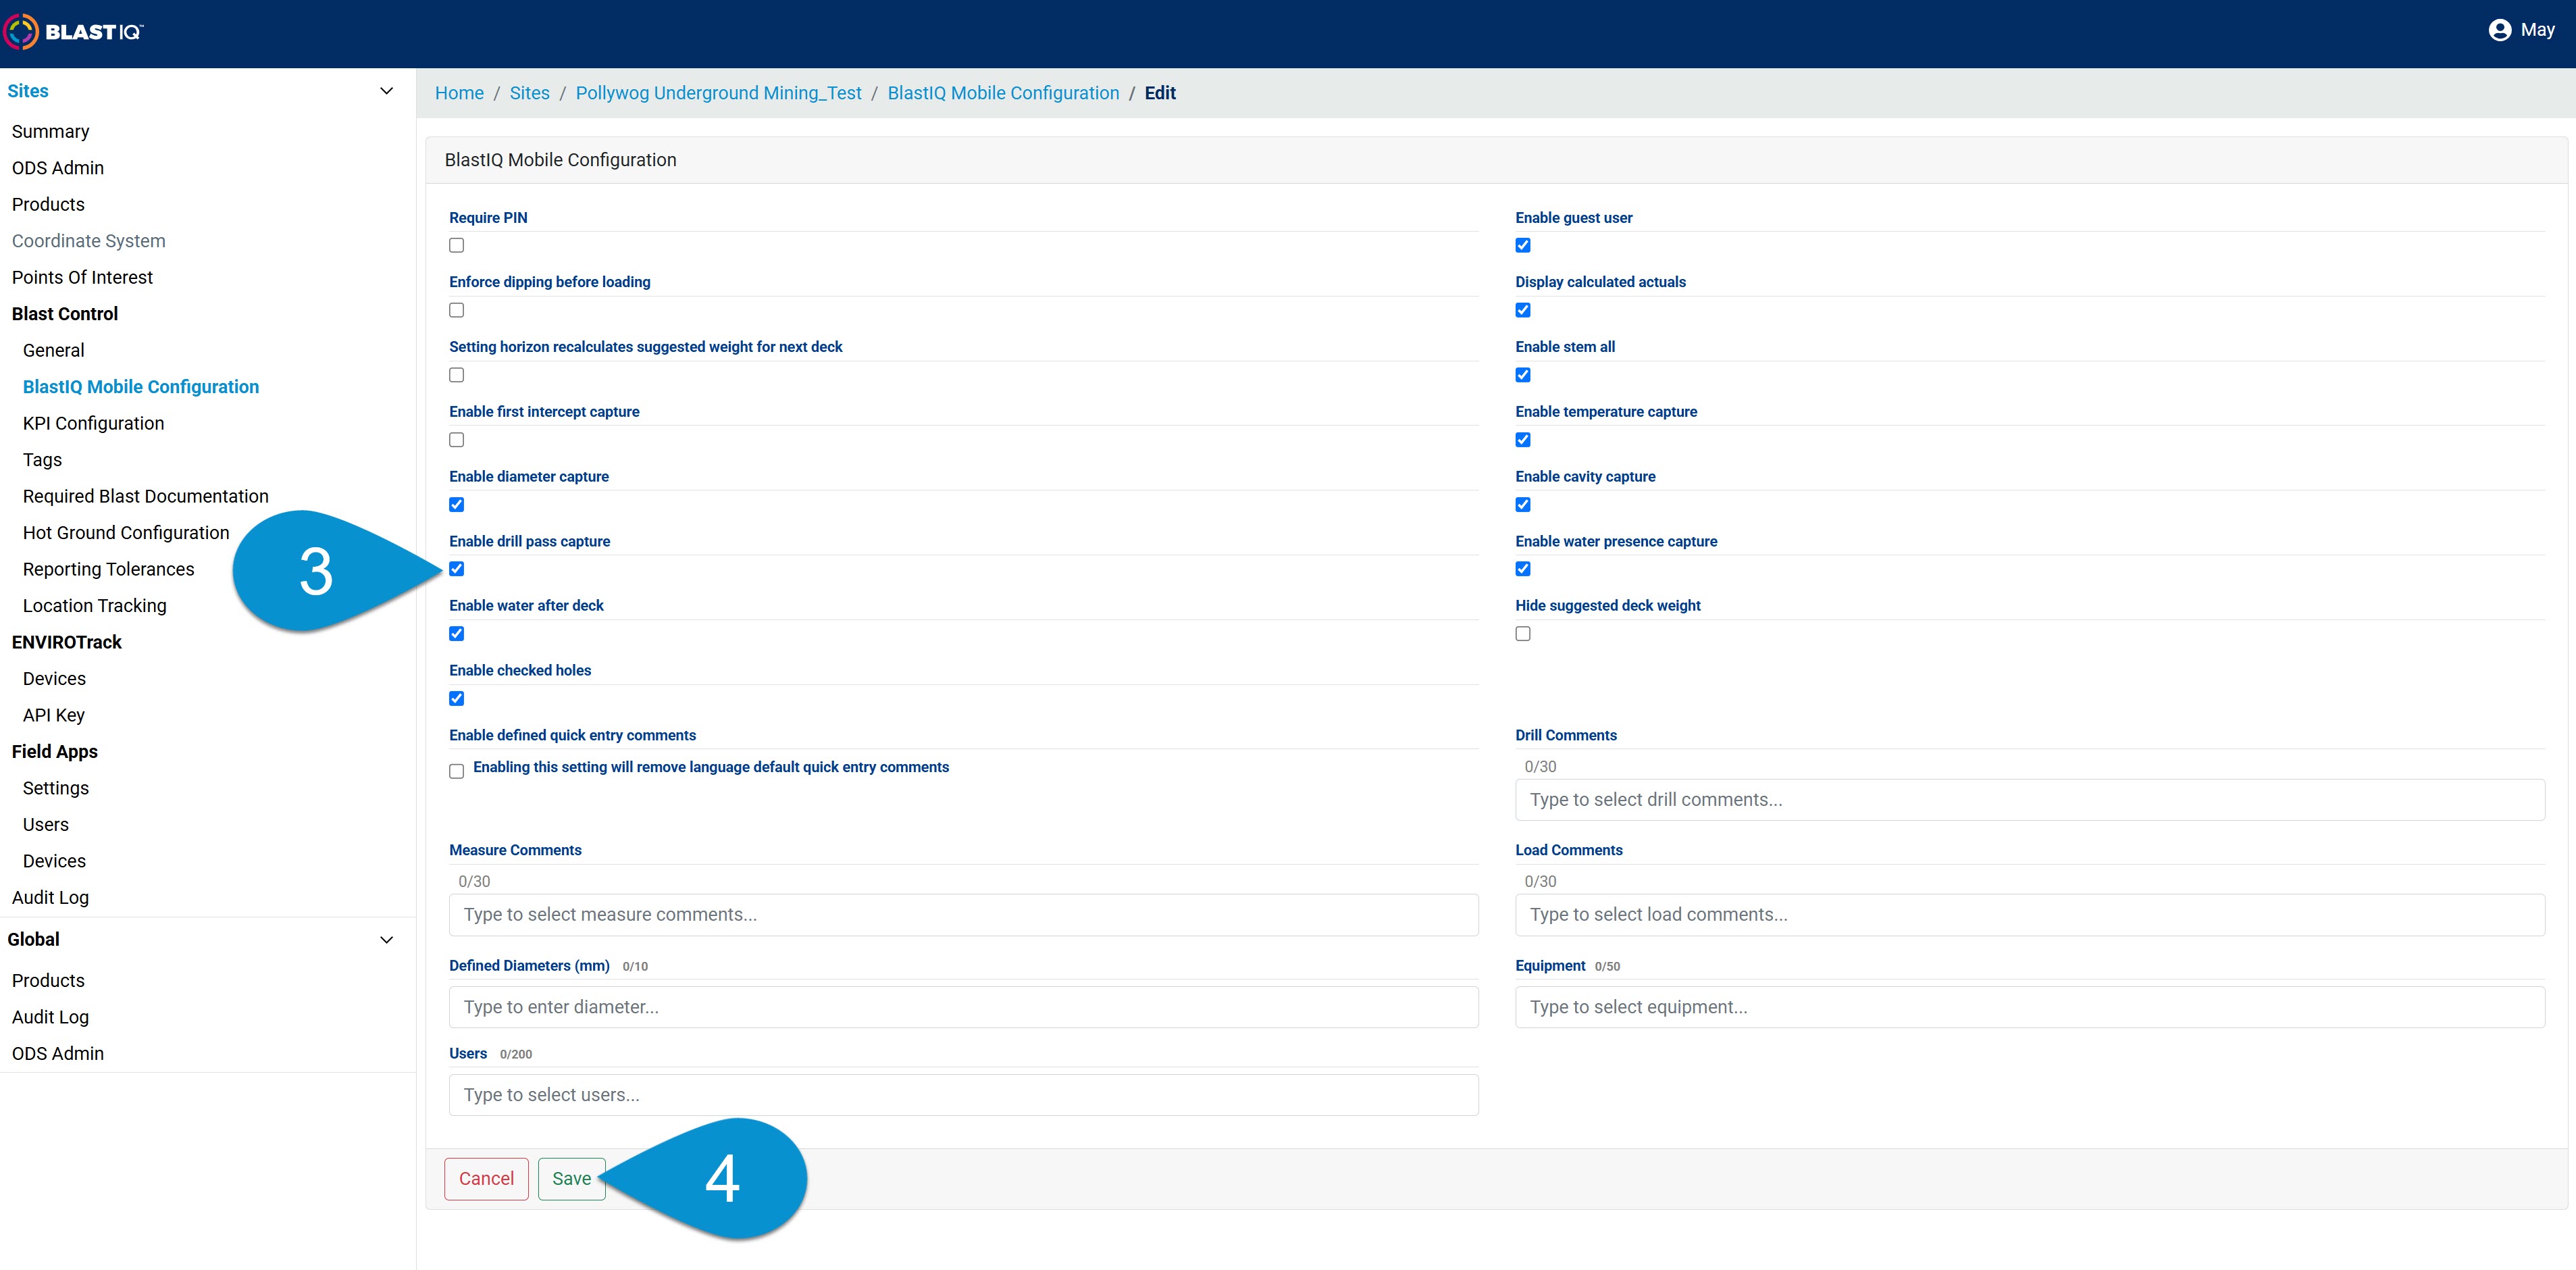Uncheck Enable water after deck
Screen dimensions: 2576x1270
457,633
